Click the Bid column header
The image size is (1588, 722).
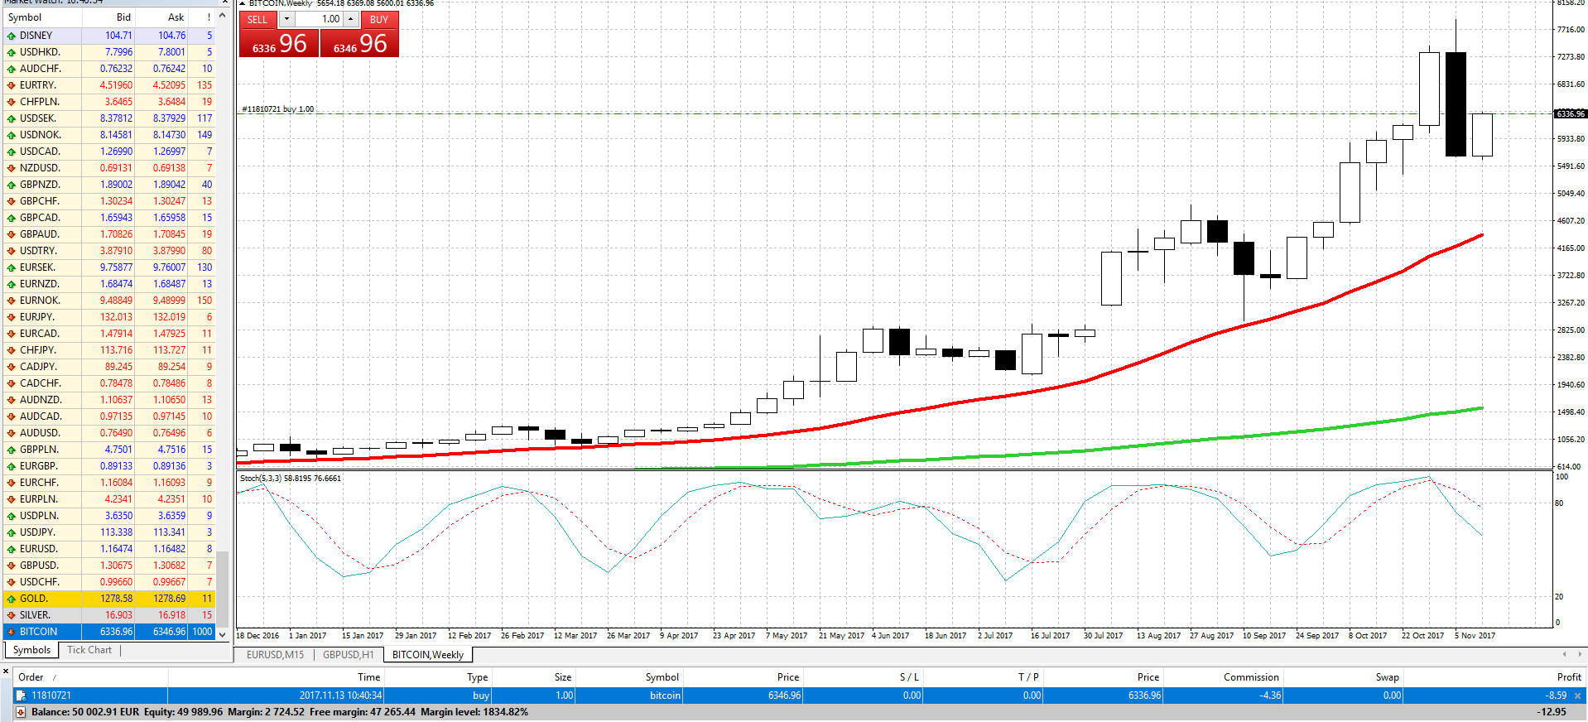(x=108, y=17)
